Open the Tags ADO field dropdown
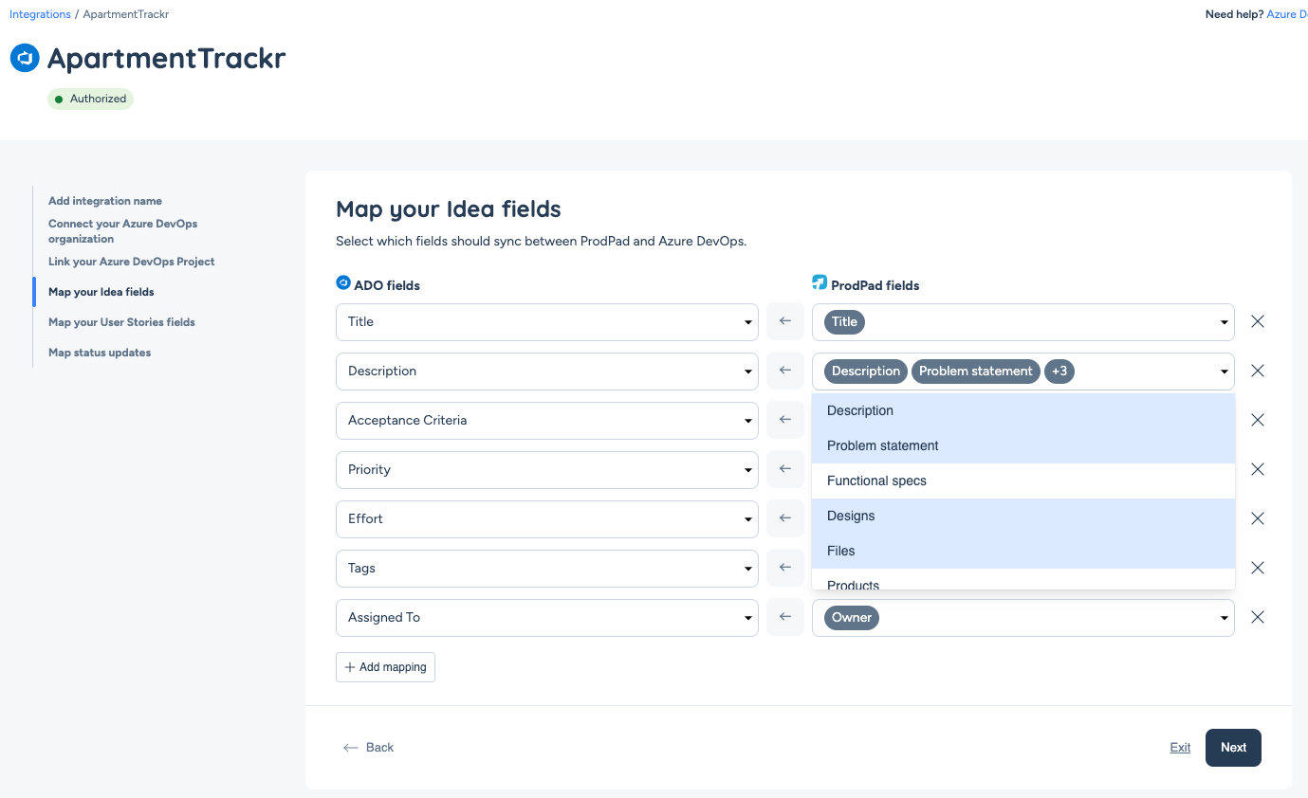Image resolution: width=1308 pixels, height=798 pixels. [547, 569]
